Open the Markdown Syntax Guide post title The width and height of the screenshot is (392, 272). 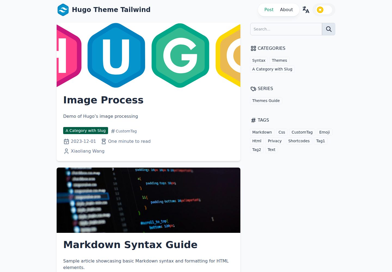point(130,245)
